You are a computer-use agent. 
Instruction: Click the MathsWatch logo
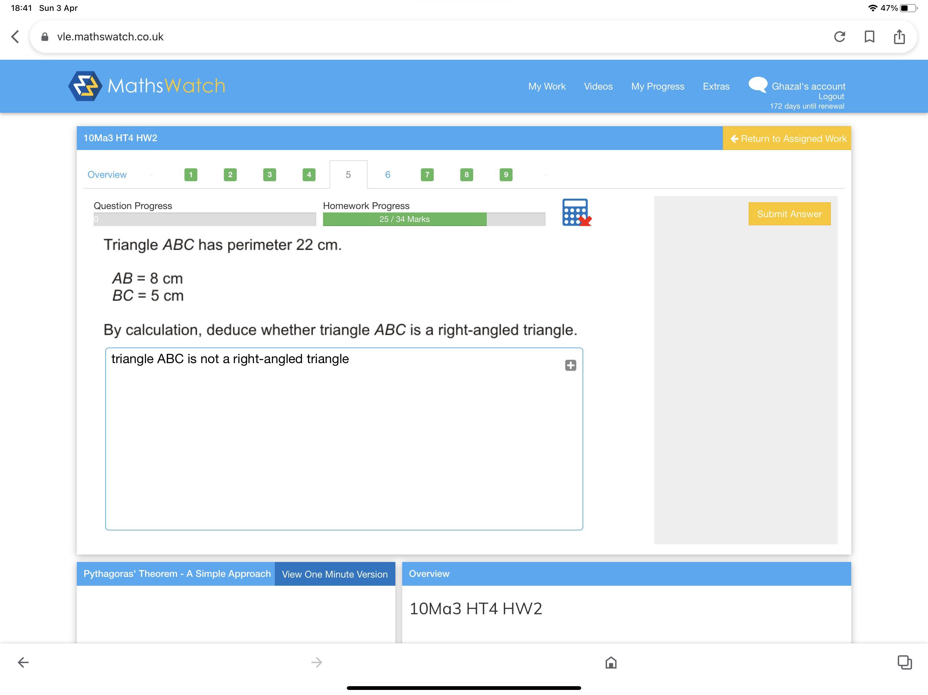[x=146, y=86]
